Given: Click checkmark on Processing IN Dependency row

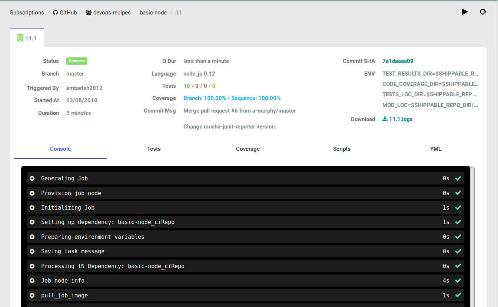Looking at the screenshot, I should pyautogui.click(x=458, y=266).
